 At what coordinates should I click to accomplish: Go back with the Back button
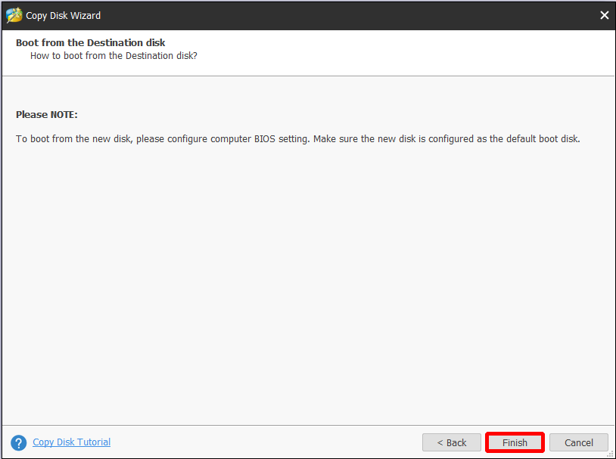click(x=451, y=442)
